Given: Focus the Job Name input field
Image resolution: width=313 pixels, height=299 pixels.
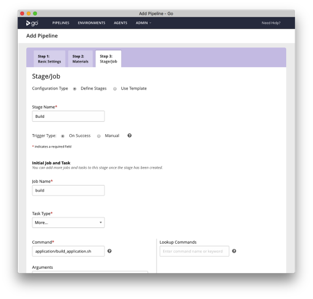Looking at the screenshot, I should tap(68, 191).
